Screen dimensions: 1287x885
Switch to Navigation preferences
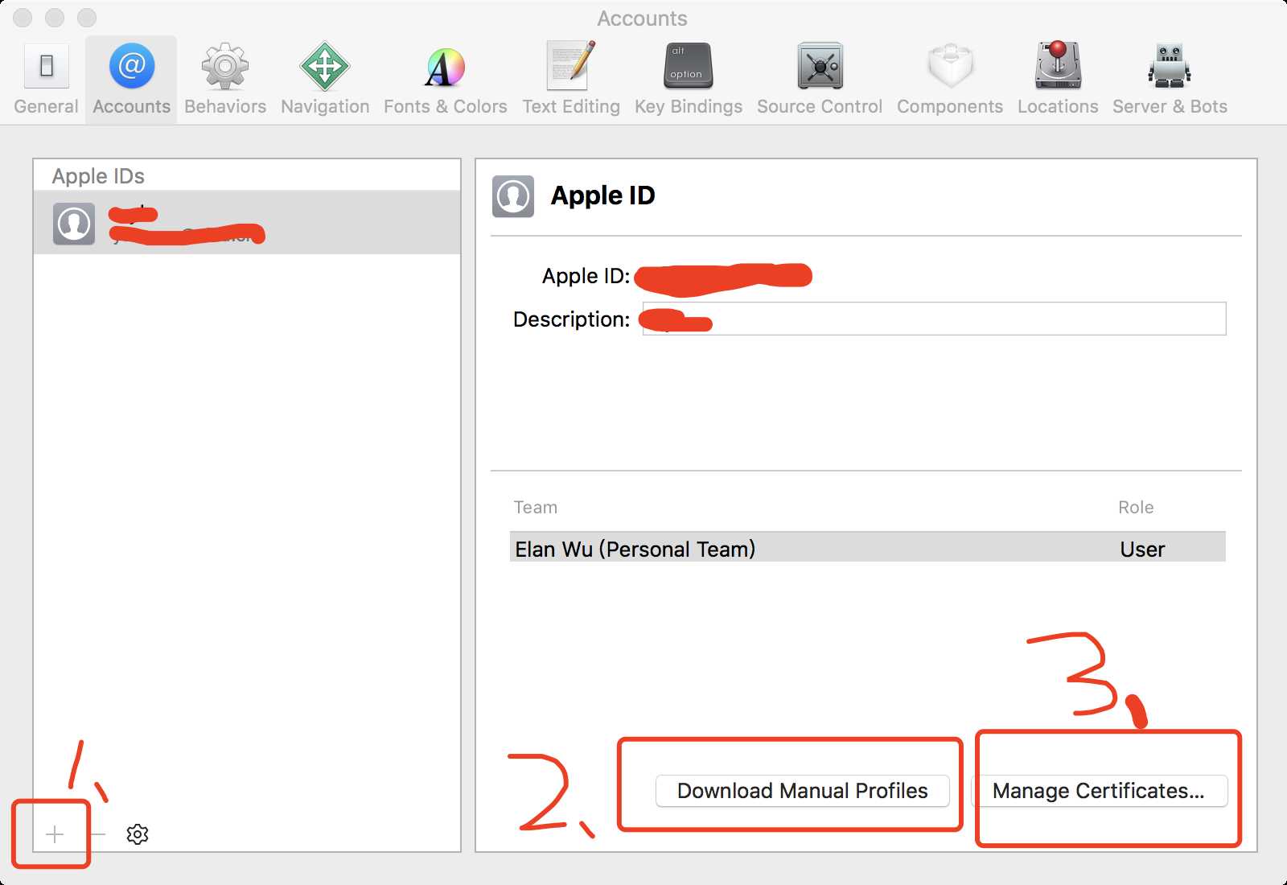click(x=325, y=80)
